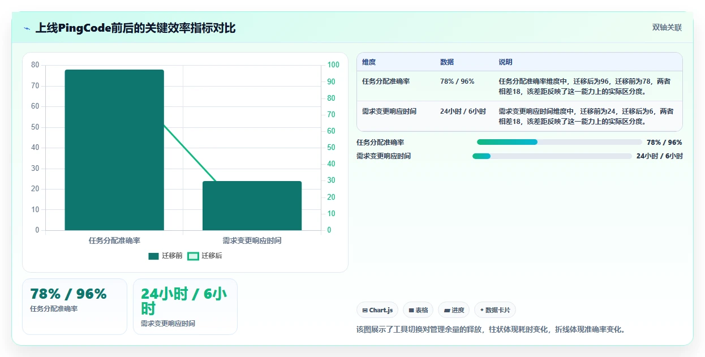The height and width of the screenshot is (357, 705).
Task: Click the 维度 column header
Action: (x=369, y=62)
